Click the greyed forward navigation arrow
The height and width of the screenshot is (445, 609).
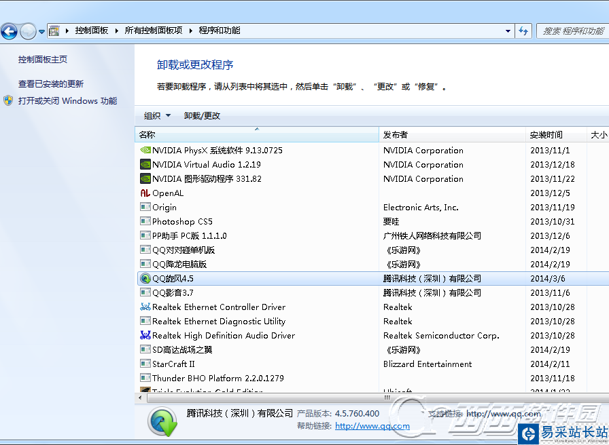click(x=28, y=31)
